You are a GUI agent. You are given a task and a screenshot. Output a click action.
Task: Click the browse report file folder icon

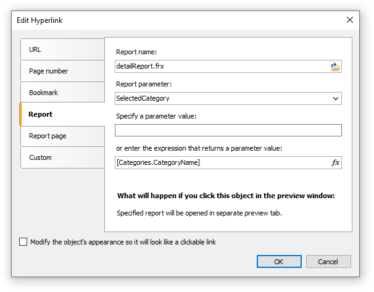[x=335, y=67]
